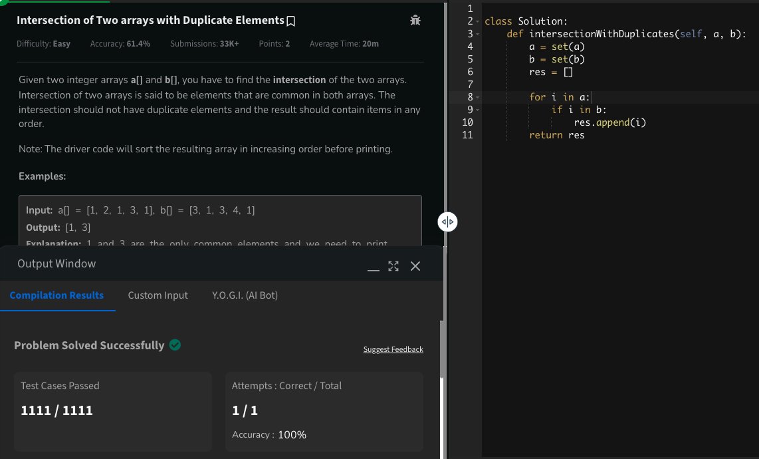Bookmark the problem using the bookmark icon

pos(291,21)
